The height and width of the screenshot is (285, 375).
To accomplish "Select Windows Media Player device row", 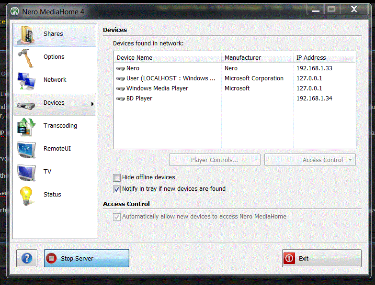I will point(157,88).
